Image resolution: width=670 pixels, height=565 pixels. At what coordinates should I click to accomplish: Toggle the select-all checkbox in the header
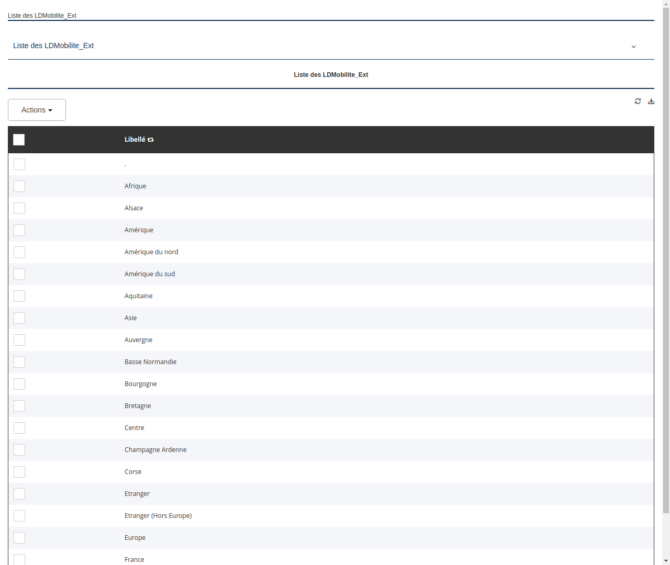pos(19,140)
